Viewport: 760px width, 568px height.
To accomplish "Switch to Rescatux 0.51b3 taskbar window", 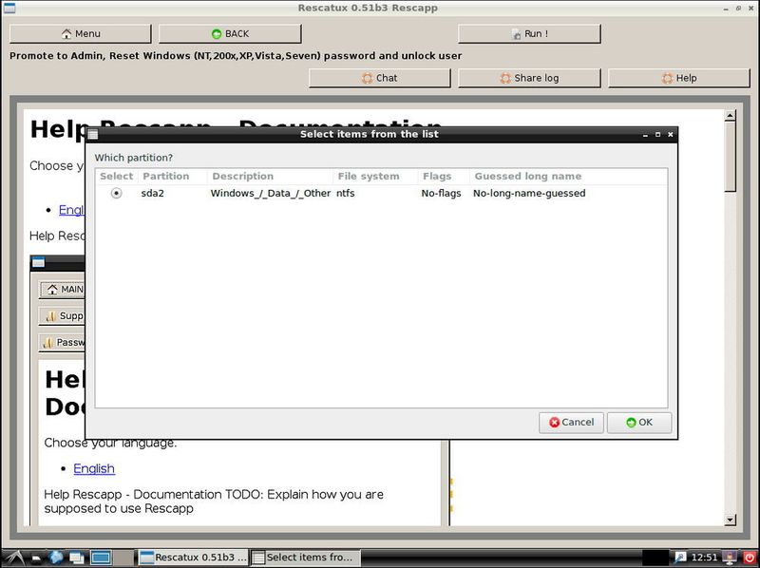I will [194, 558].
